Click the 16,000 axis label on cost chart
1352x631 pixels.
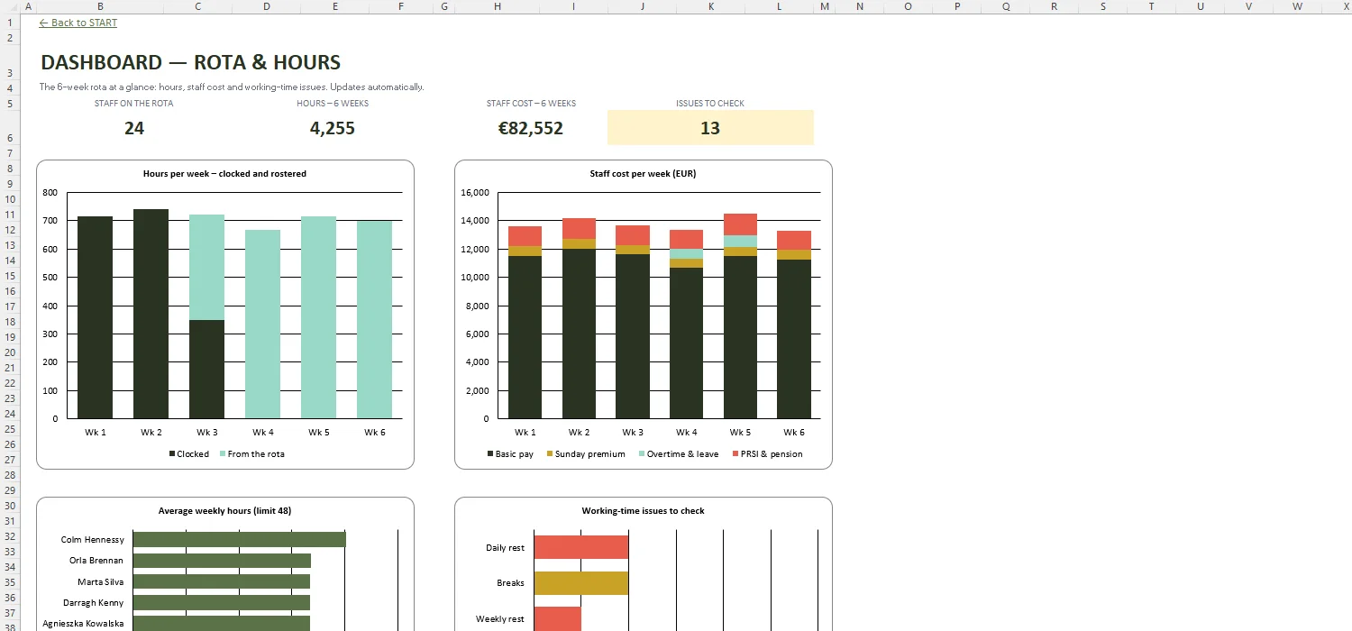(x=474, y=193)
